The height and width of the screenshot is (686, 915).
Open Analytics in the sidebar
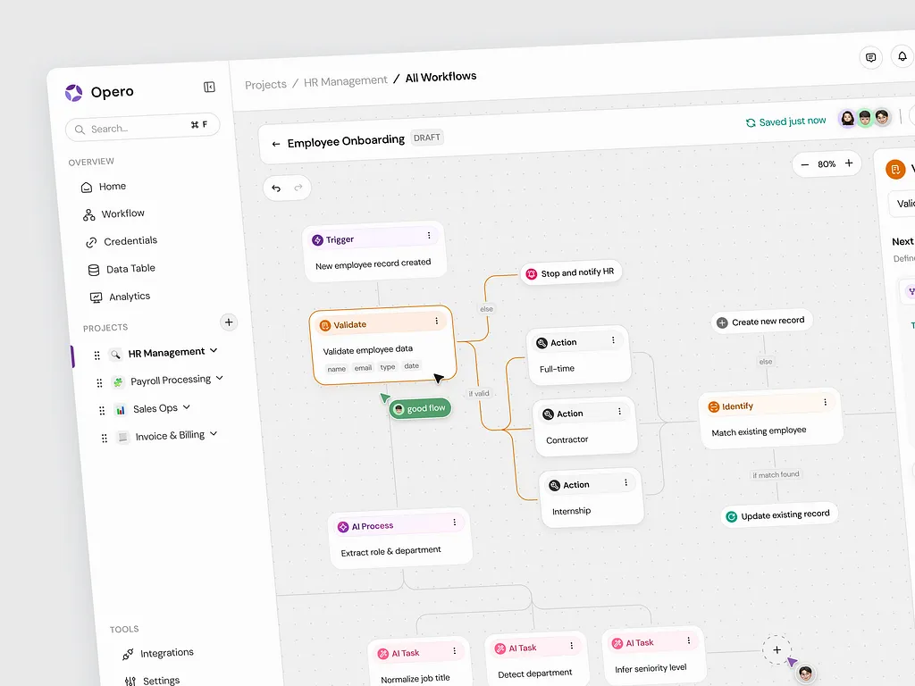point(121,297)
